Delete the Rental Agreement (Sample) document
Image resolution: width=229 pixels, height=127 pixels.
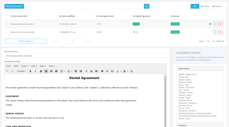pyautogui.click(x=220, y=24)
